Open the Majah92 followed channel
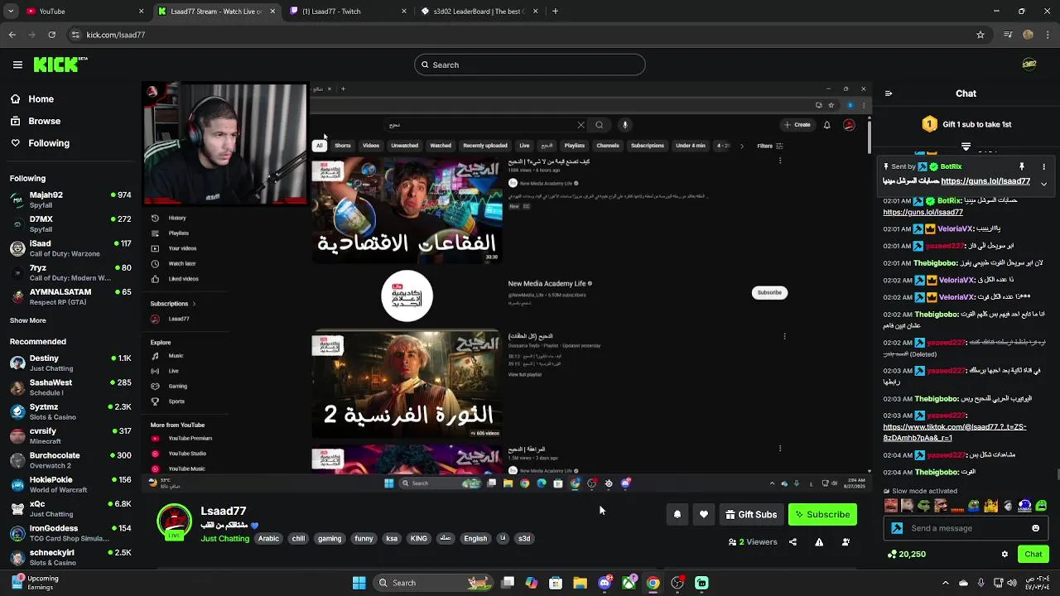1060x596 pixels. click(x=70, y=199)
